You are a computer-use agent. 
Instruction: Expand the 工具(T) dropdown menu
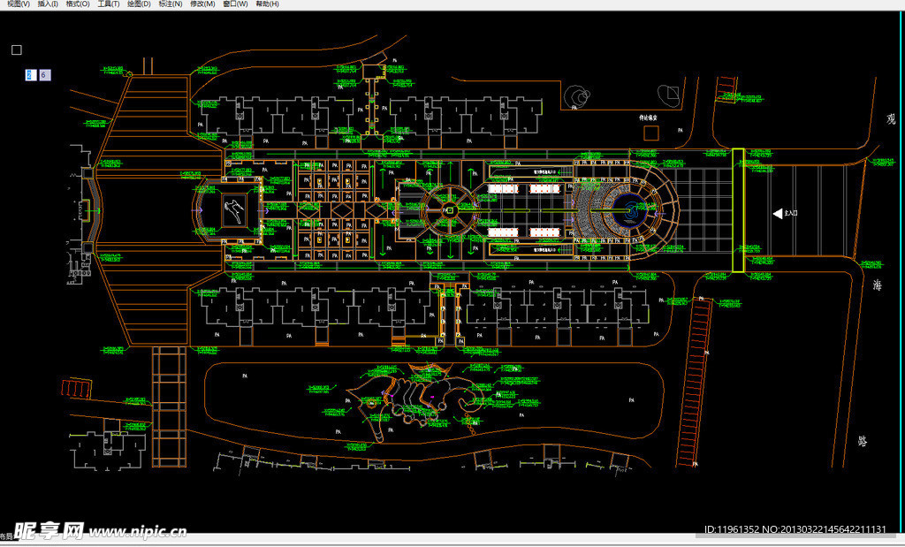(109, 4)
